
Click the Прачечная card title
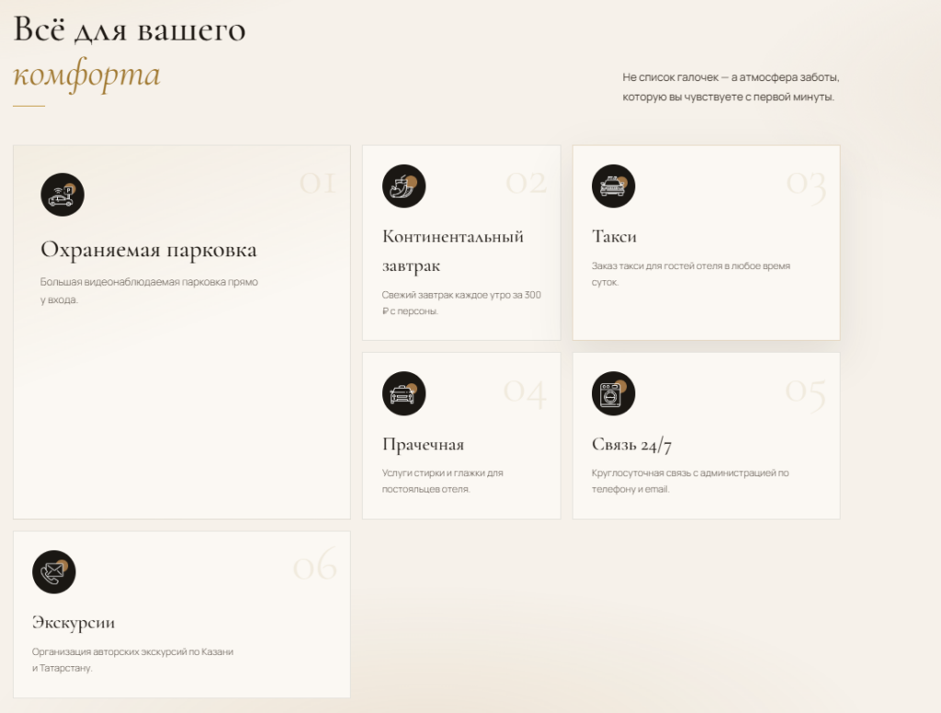[423, 445]
